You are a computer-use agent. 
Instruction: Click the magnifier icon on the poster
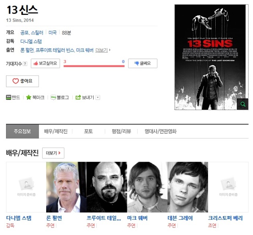pos(243,104)
